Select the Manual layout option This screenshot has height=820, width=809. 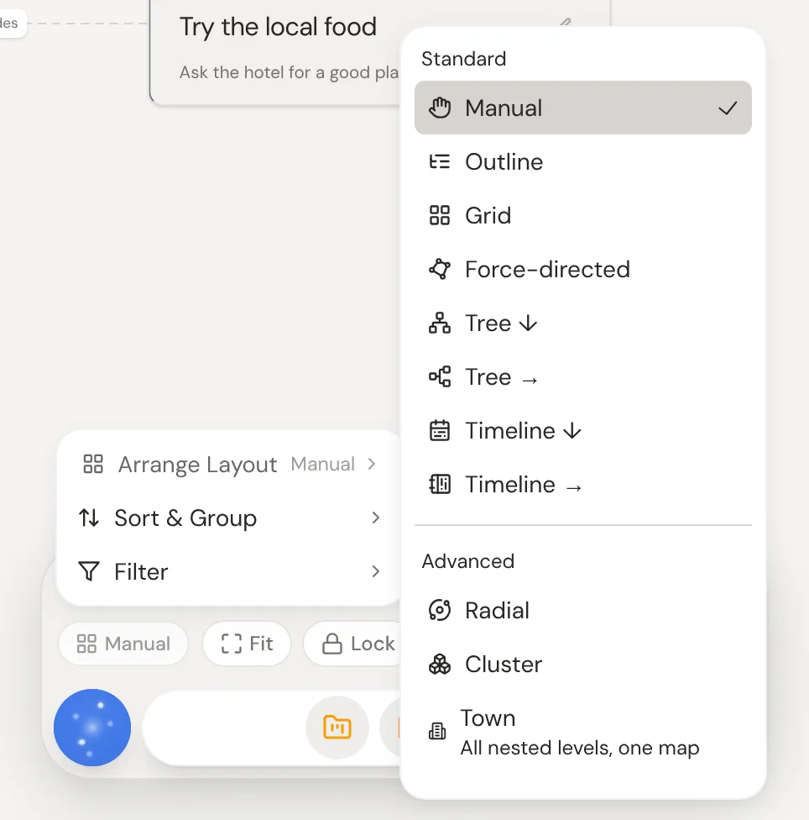(583, 108)
